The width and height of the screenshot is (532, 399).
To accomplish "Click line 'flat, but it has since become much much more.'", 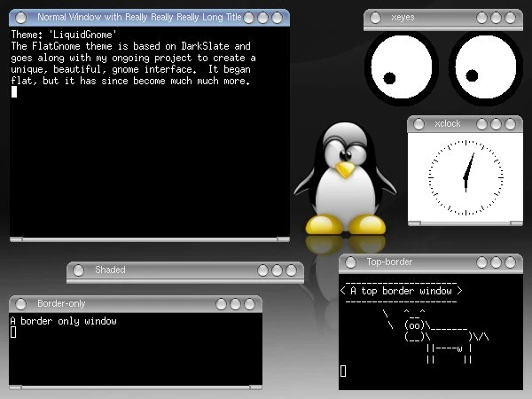I will coord(130,81).
